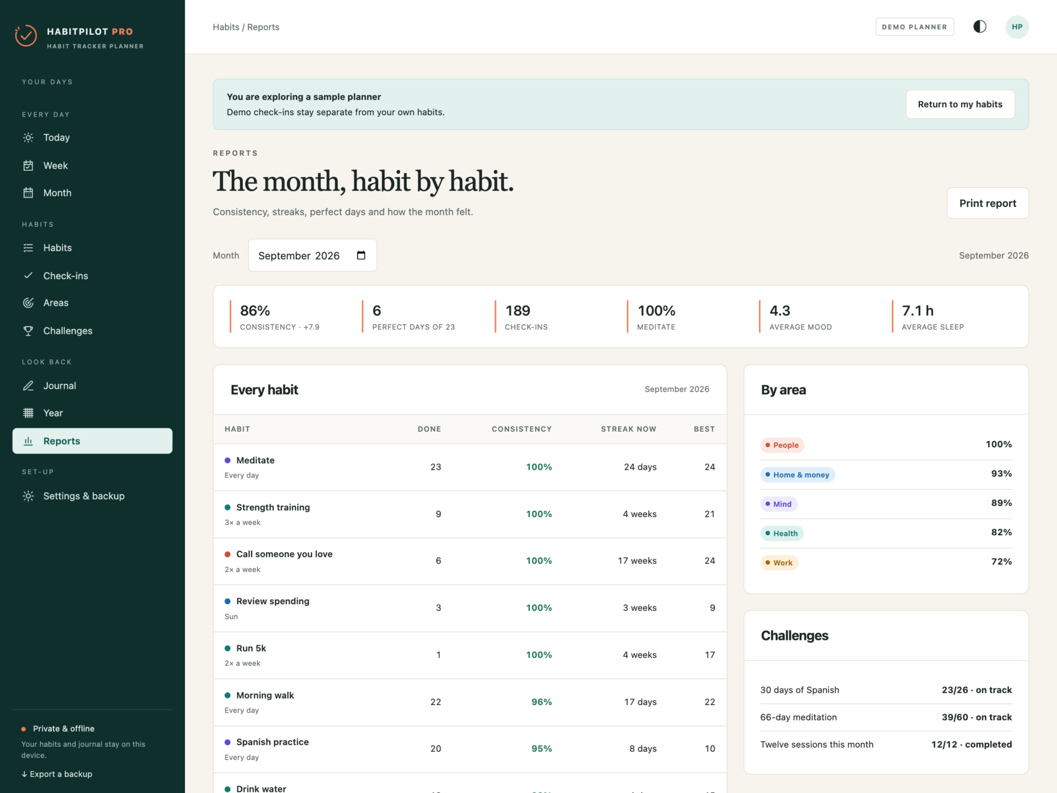
Task: Click Return to my habits button
Action: [960, 104]
